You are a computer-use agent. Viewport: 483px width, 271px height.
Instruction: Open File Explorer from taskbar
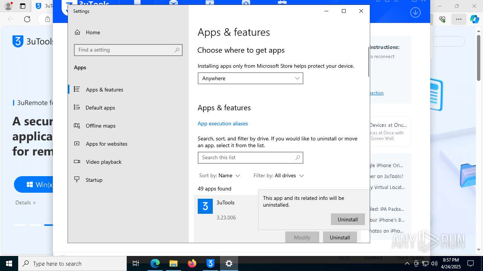[x=173, y=263]
